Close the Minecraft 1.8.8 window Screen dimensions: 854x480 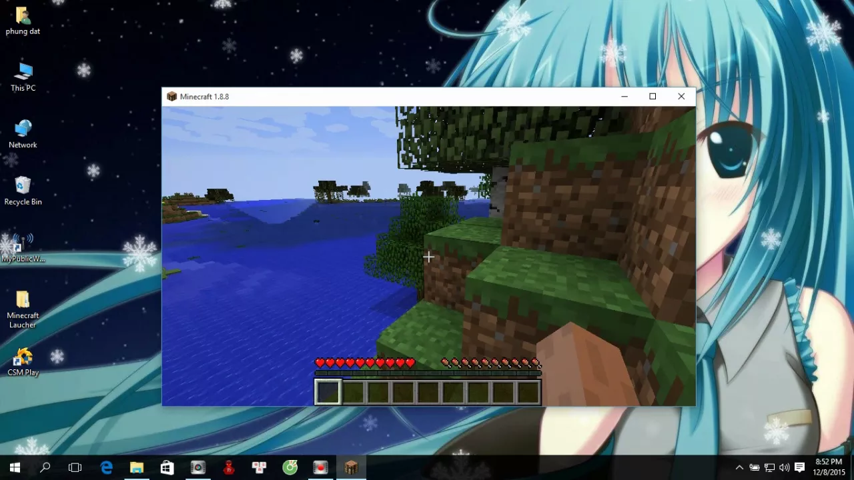[681, 97]
